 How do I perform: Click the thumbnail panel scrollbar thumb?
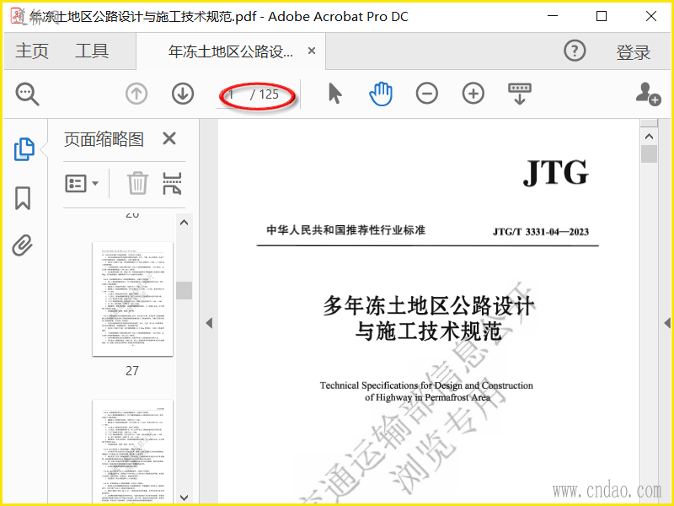click(x=184, y=290)
